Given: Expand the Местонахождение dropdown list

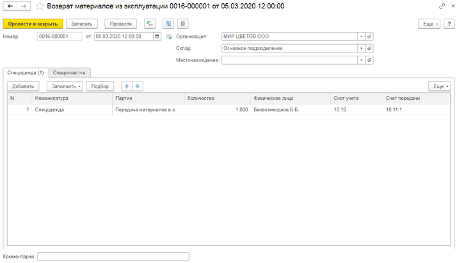Looking at the screenshot, I should click(361, 60).
